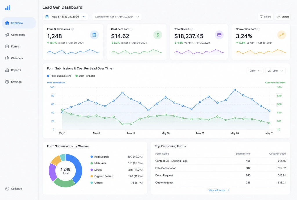Click the Paid Search blue legend dot
The image size is (297, 200).
pyautogui.click(x=92, y=157)
